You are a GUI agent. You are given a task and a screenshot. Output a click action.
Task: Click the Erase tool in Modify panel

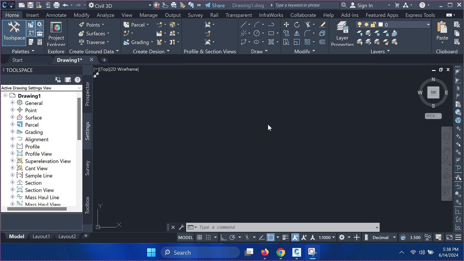[x=322, y=25]
